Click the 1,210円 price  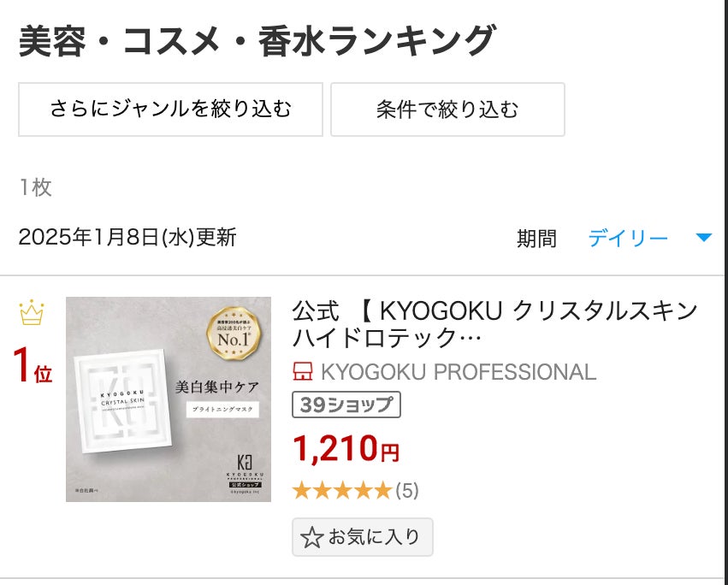coord(346,449)
